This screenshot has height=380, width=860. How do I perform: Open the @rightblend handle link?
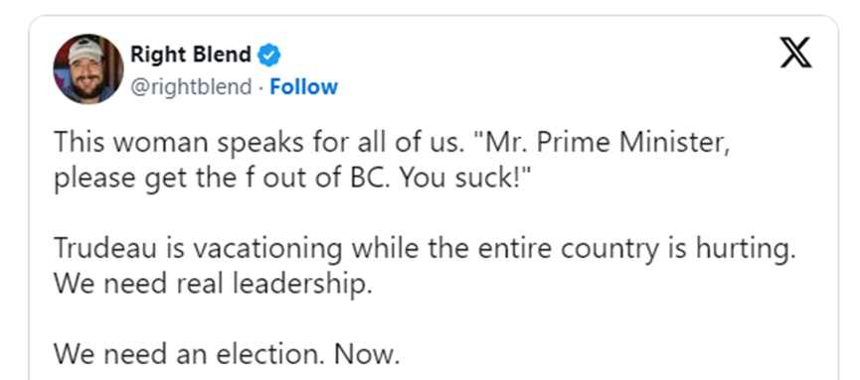point(191,87)
